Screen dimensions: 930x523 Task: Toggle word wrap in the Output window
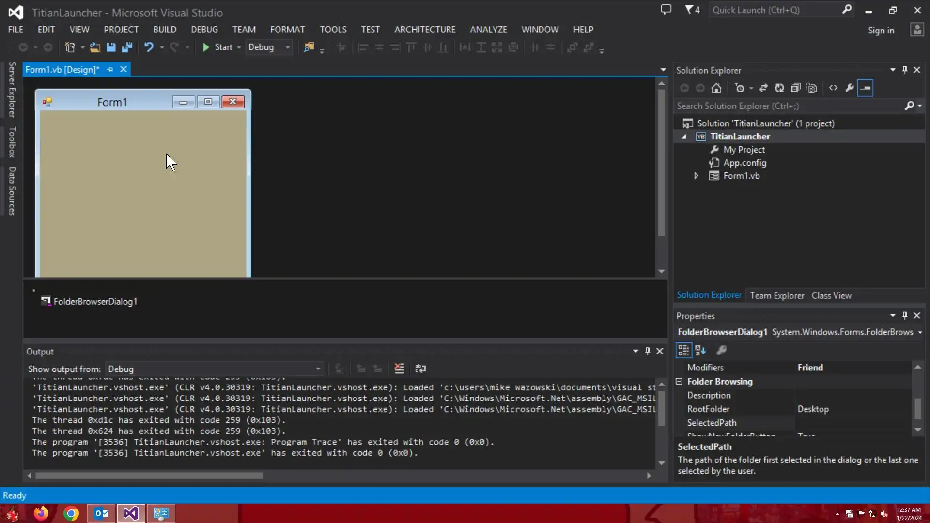point(420,369)
